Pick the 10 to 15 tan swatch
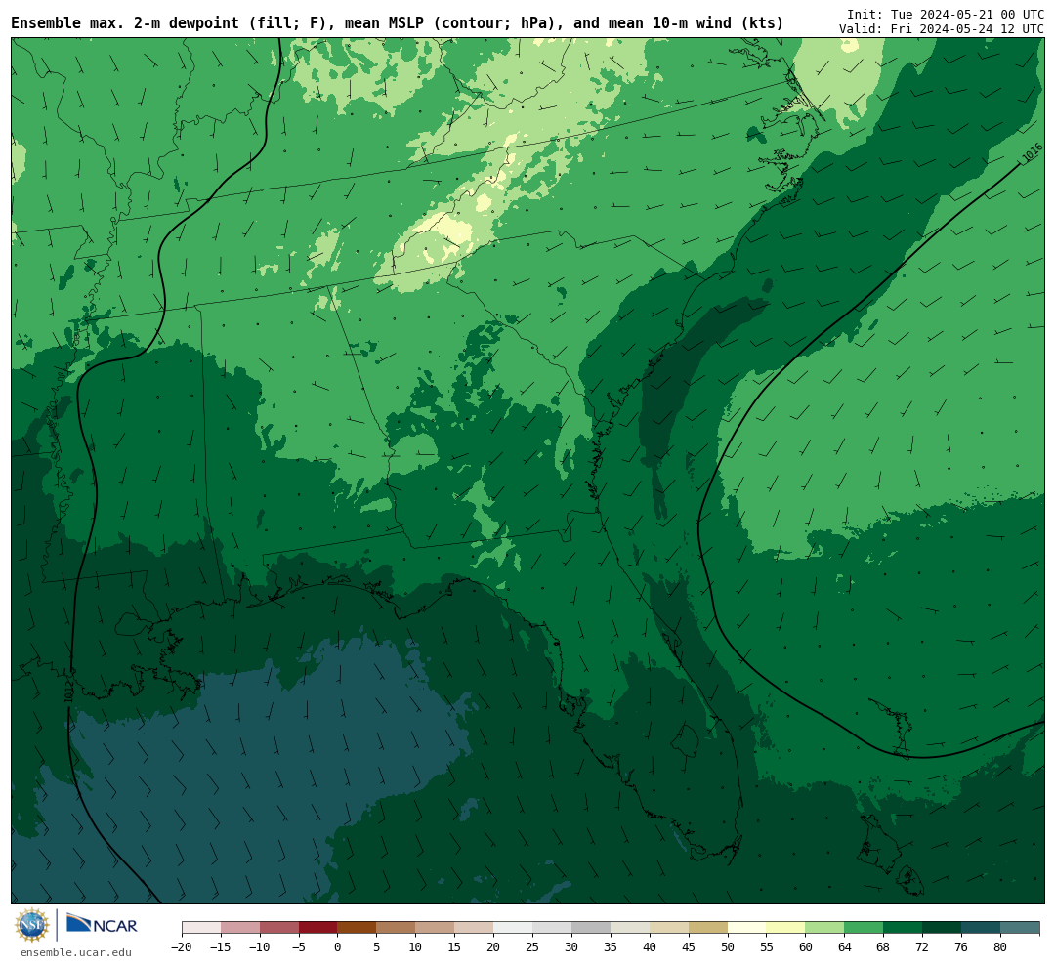Image resolution: width=1055 pixels, height=965 pixels. click(x=436, y=928)
